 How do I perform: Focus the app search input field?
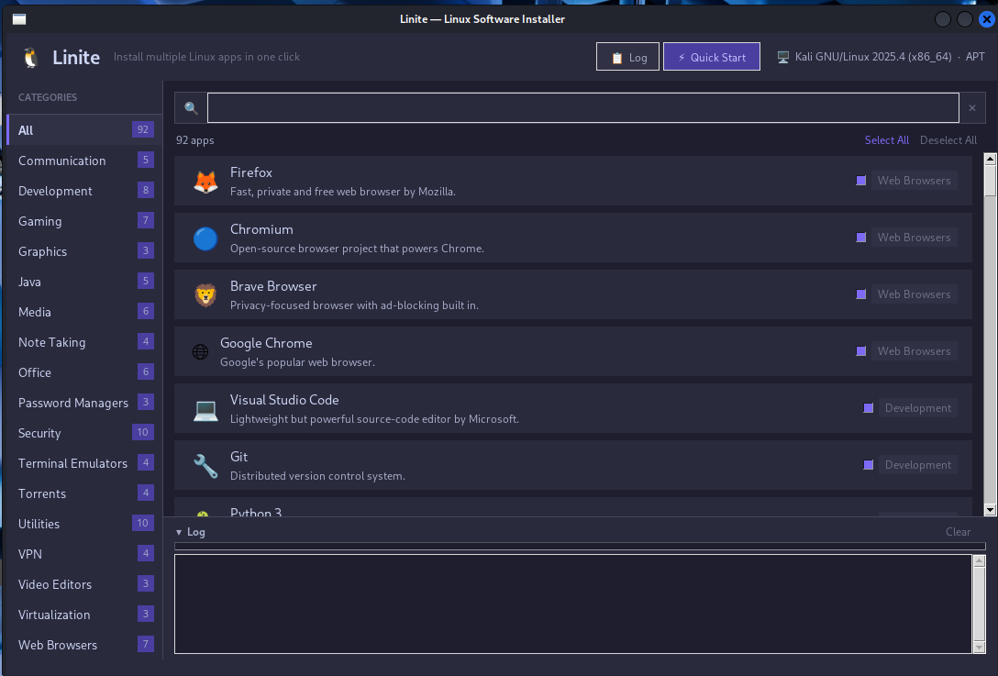[583, 107]
